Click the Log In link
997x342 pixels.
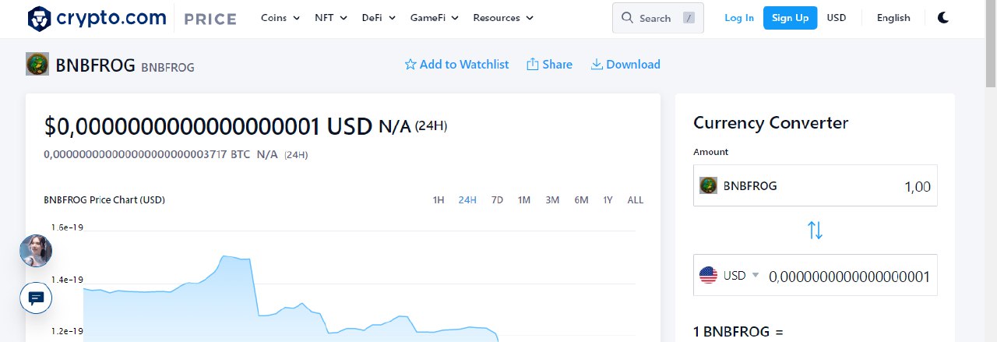tap(739, 18)
